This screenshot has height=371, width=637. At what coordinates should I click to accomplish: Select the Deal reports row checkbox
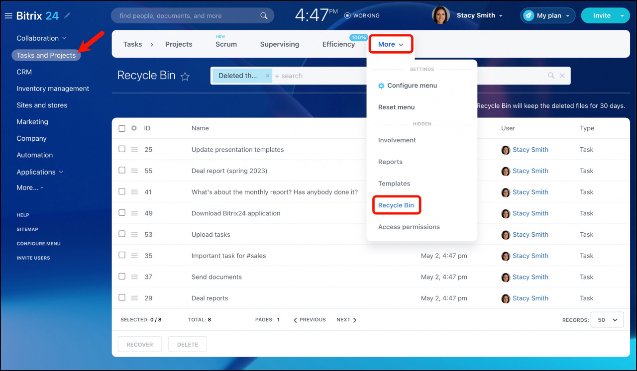(x=122, y=297)
